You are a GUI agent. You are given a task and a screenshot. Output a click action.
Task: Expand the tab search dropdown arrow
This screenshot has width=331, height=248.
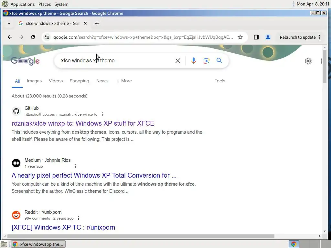pyautogui.click(x=9, y=23)
